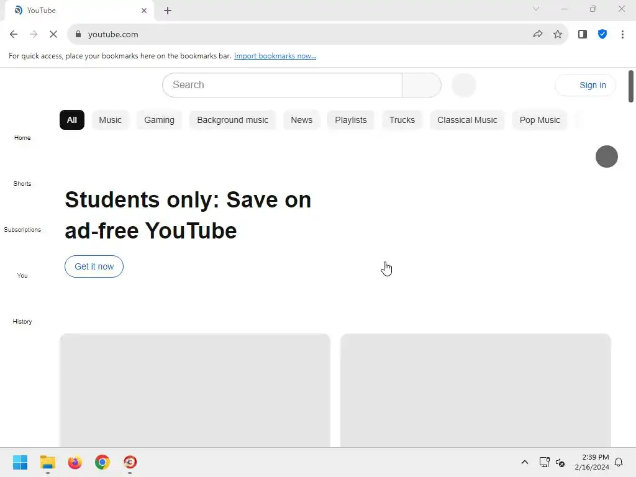Open the second loading video thumbnail
Image resolution: width=636 pixels, height=477 pixels.
pos(475,390)
